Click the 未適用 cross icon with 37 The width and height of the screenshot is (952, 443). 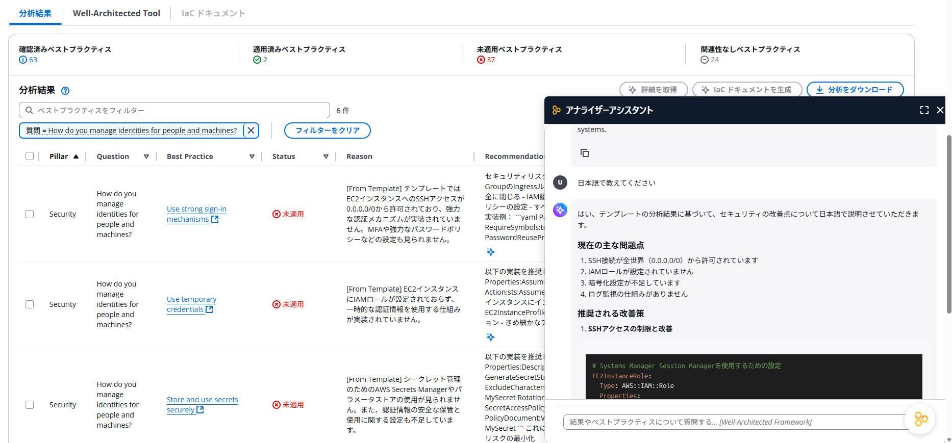click(x=481, y=60)
